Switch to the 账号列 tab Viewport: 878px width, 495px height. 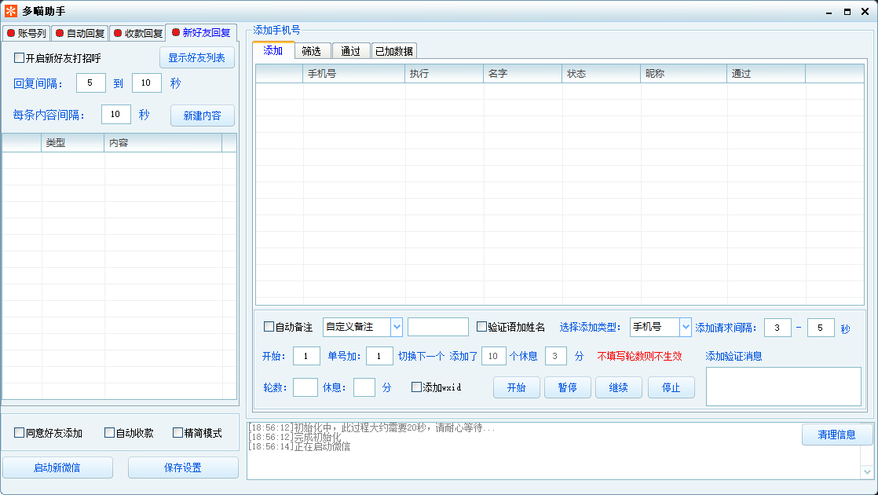click(x=26, y=33)
